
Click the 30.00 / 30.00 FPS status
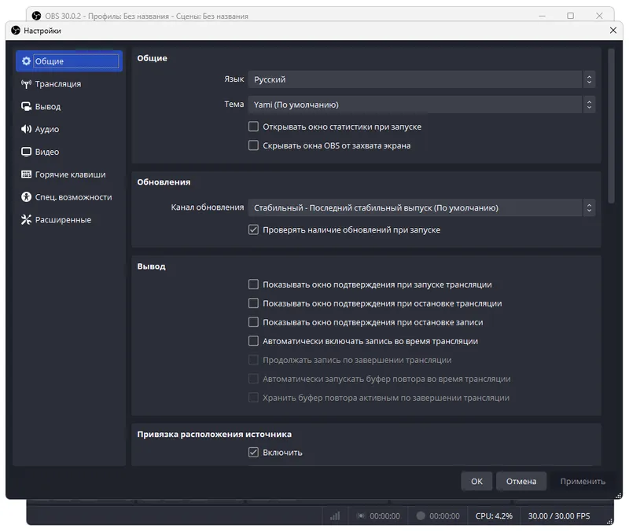(x=559, y=515)
